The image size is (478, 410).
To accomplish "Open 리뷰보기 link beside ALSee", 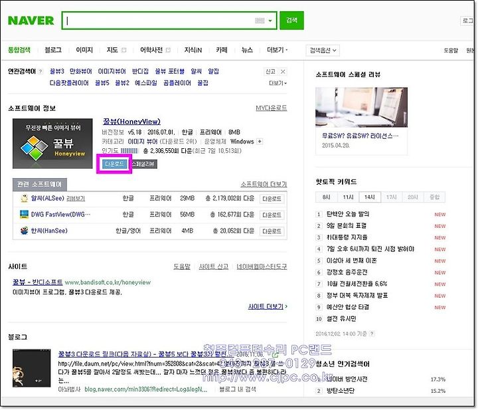I will [x=76, y=199].
